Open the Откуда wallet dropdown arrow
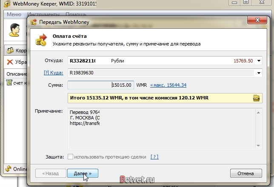 (259, 61)
